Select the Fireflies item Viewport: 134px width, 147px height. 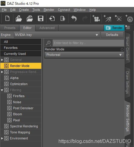point(24,96)
